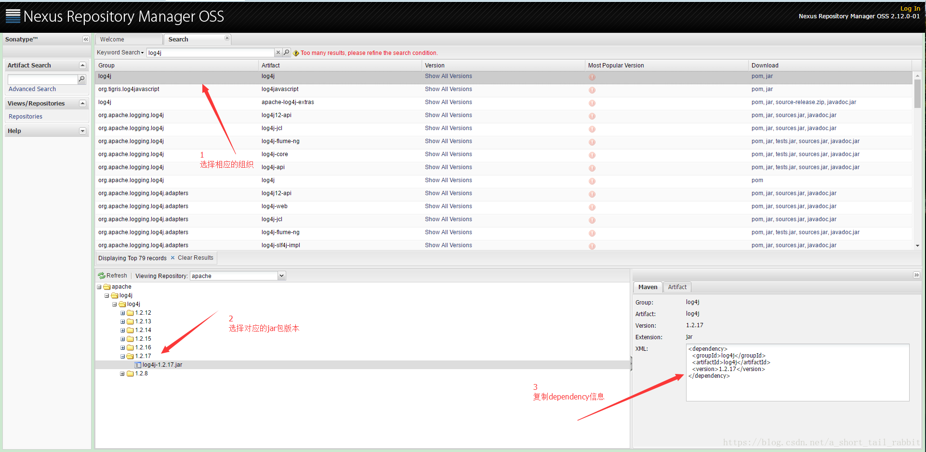Click popular version icon for log4j-web row
Image resolution: width=926 pixels, height=452 pixels.
point(592,207)
